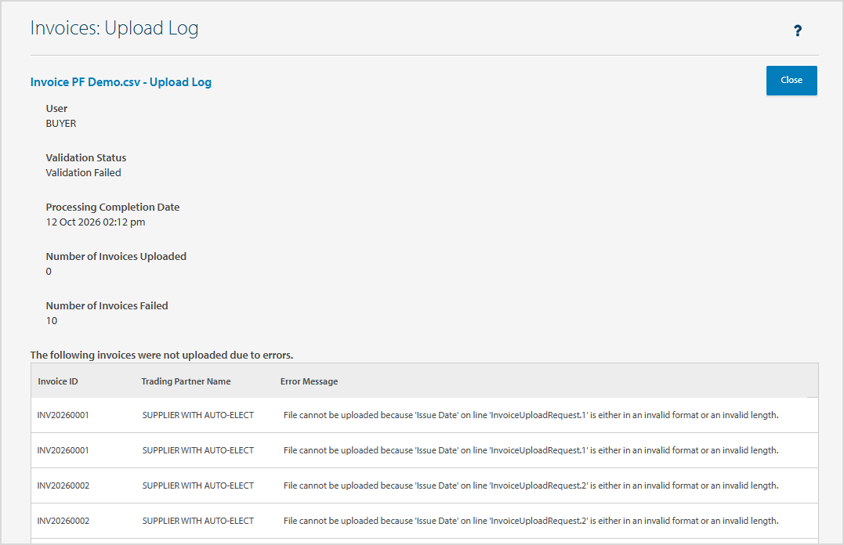
Task: Select the uploaded invoices count '0'
Action: pyautogui.click(x=49, y=272)
